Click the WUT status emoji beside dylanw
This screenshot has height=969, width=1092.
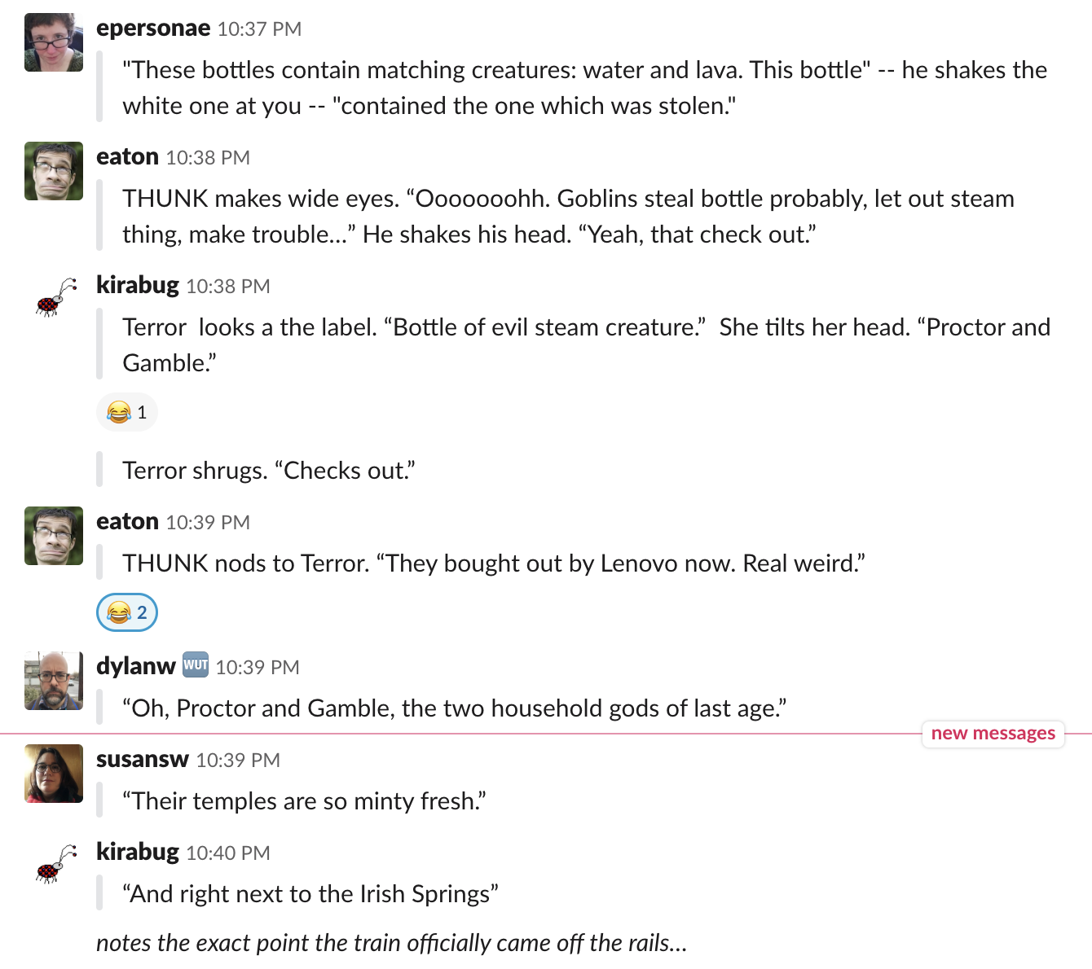196,664
